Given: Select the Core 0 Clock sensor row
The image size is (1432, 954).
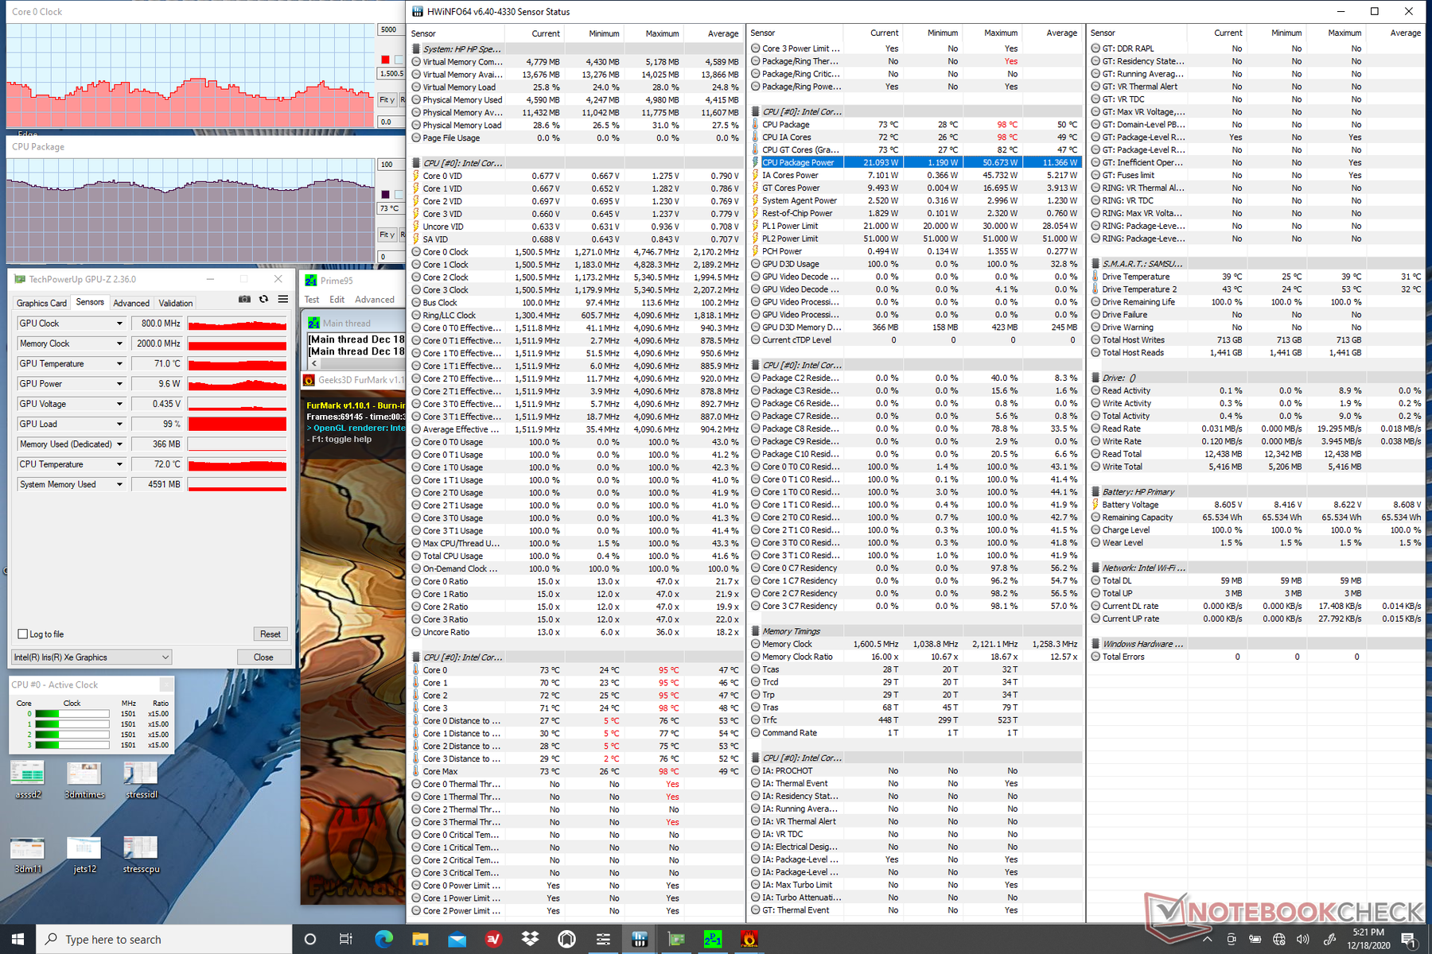Looking at the screenshot, I should [x=577, y=252].
